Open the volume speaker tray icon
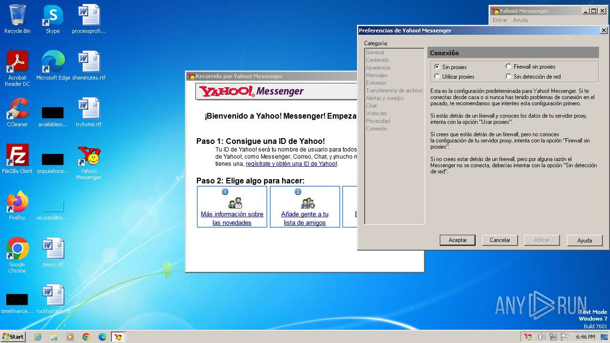The width and height of the screenshot is (610, 343). [541, 337]
